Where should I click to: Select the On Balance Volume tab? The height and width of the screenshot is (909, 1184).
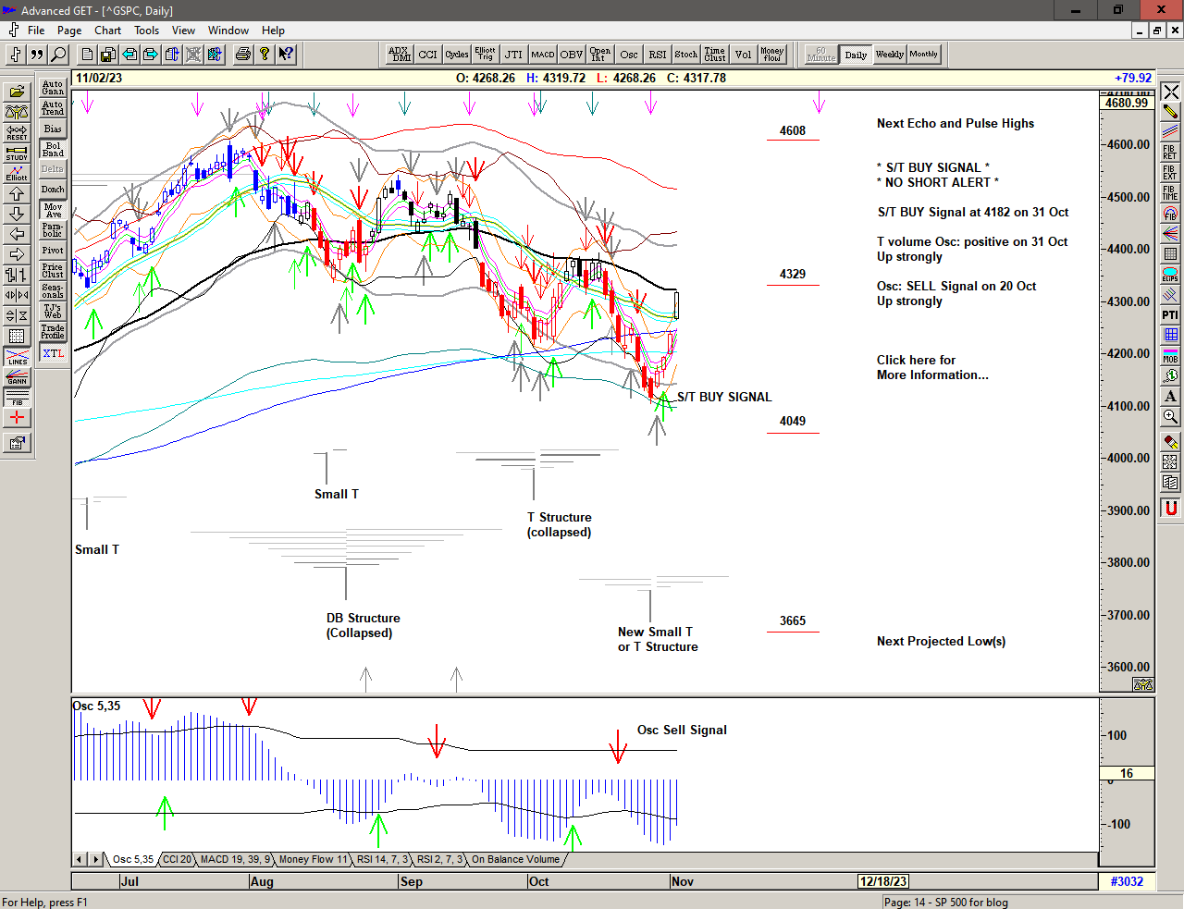click(x=515, y=859)
